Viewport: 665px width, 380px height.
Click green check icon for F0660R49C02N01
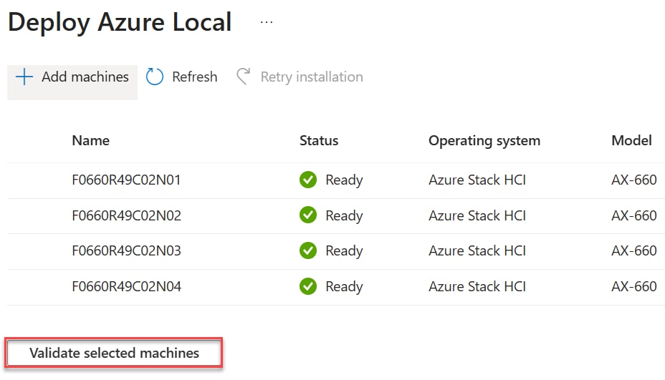pos(308,180)
